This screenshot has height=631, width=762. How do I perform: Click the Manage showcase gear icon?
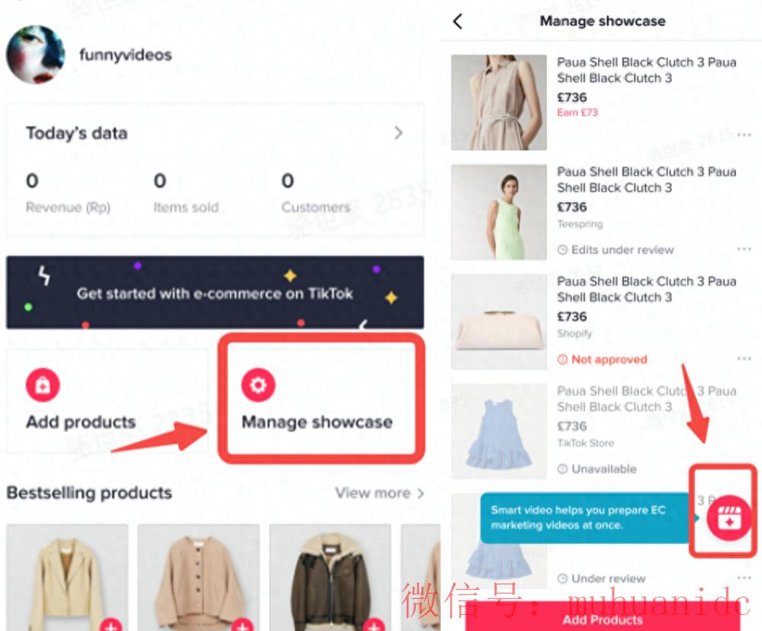coord(258,385)
